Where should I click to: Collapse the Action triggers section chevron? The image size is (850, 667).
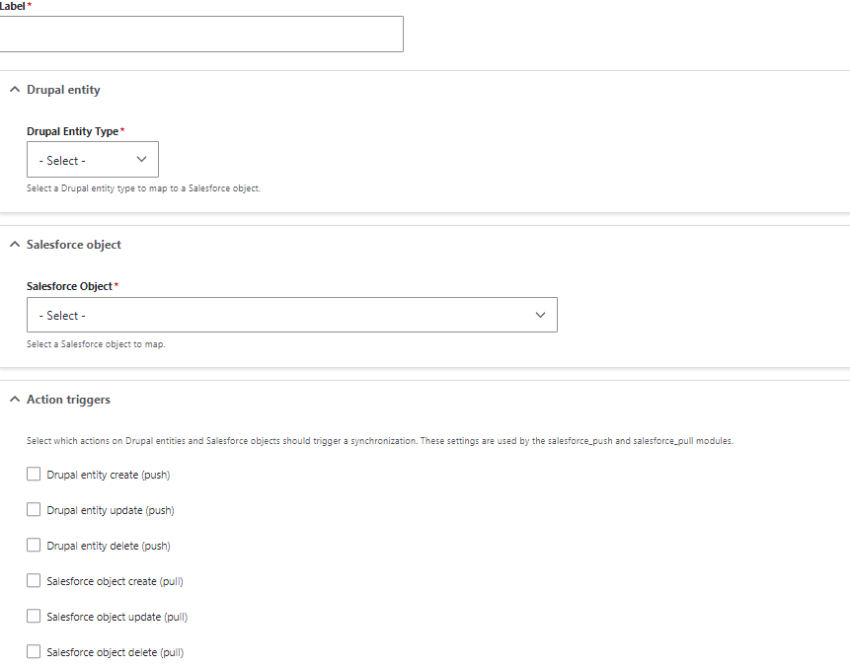point(15,400)
